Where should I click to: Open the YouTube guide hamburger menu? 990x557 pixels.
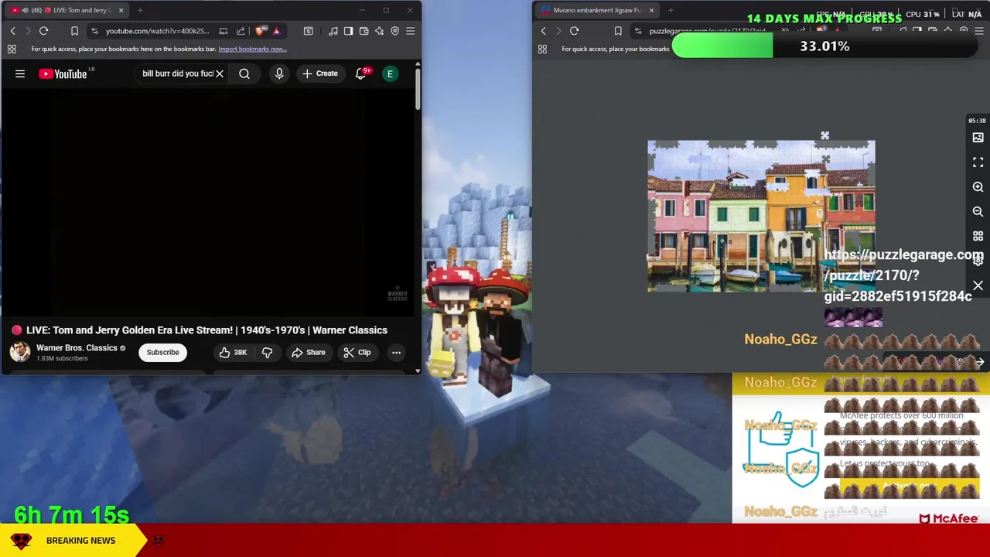[x=20, y=73]
